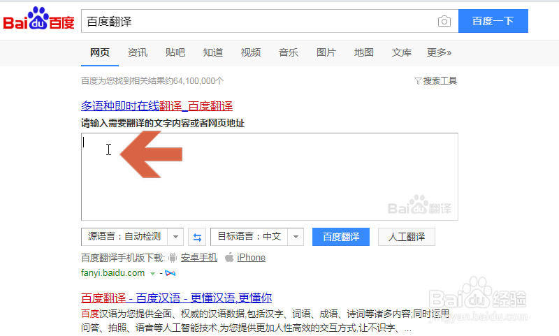Viewport: 559px width, 336px height.
Task: Go to the 文库 tab
Action: click(402, 52)
